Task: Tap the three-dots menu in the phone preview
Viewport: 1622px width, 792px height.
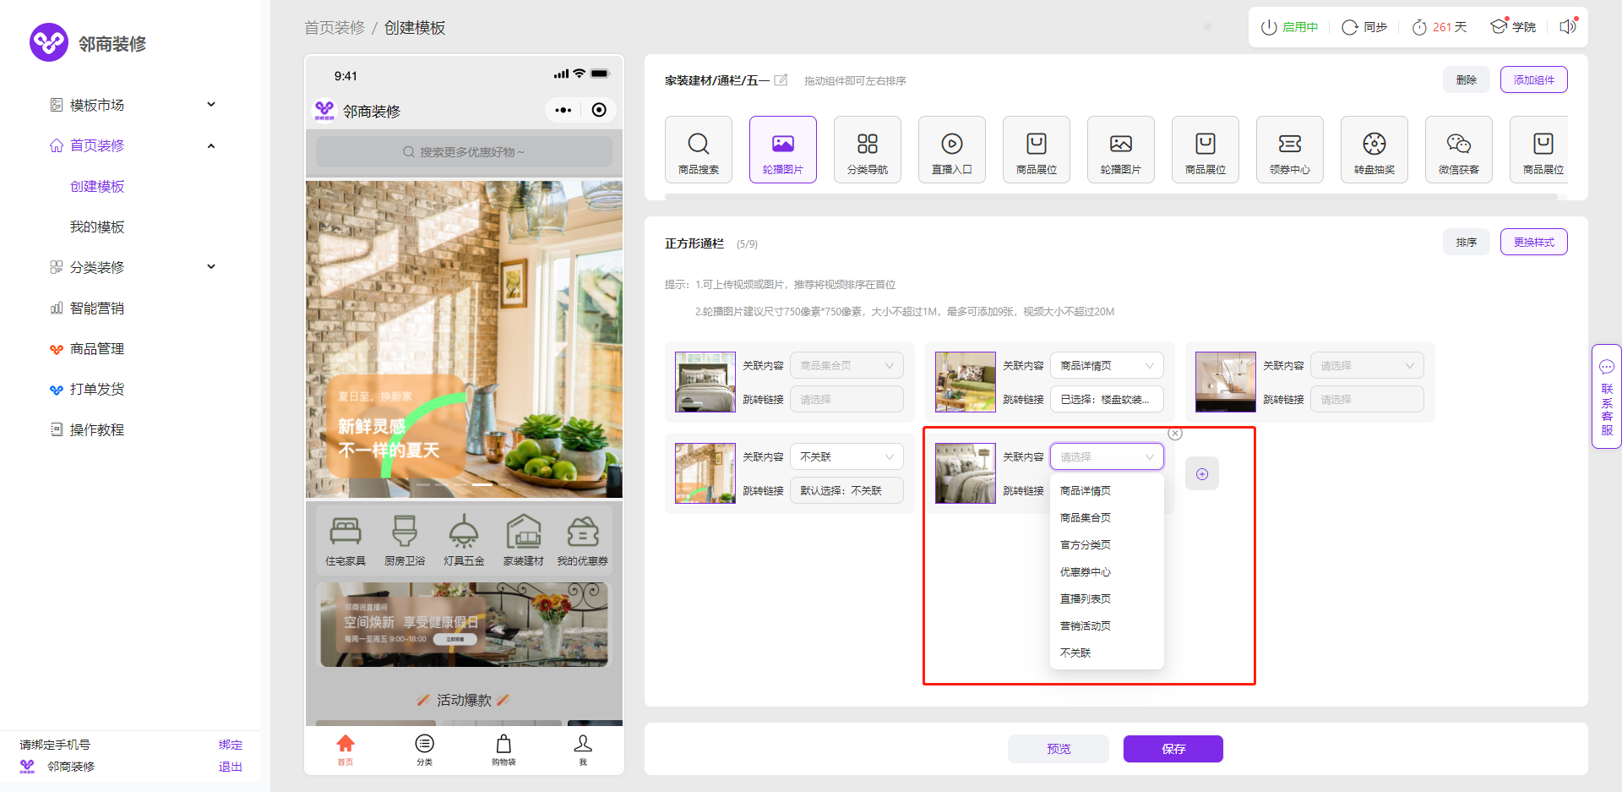Action: (x=563, y=110)
